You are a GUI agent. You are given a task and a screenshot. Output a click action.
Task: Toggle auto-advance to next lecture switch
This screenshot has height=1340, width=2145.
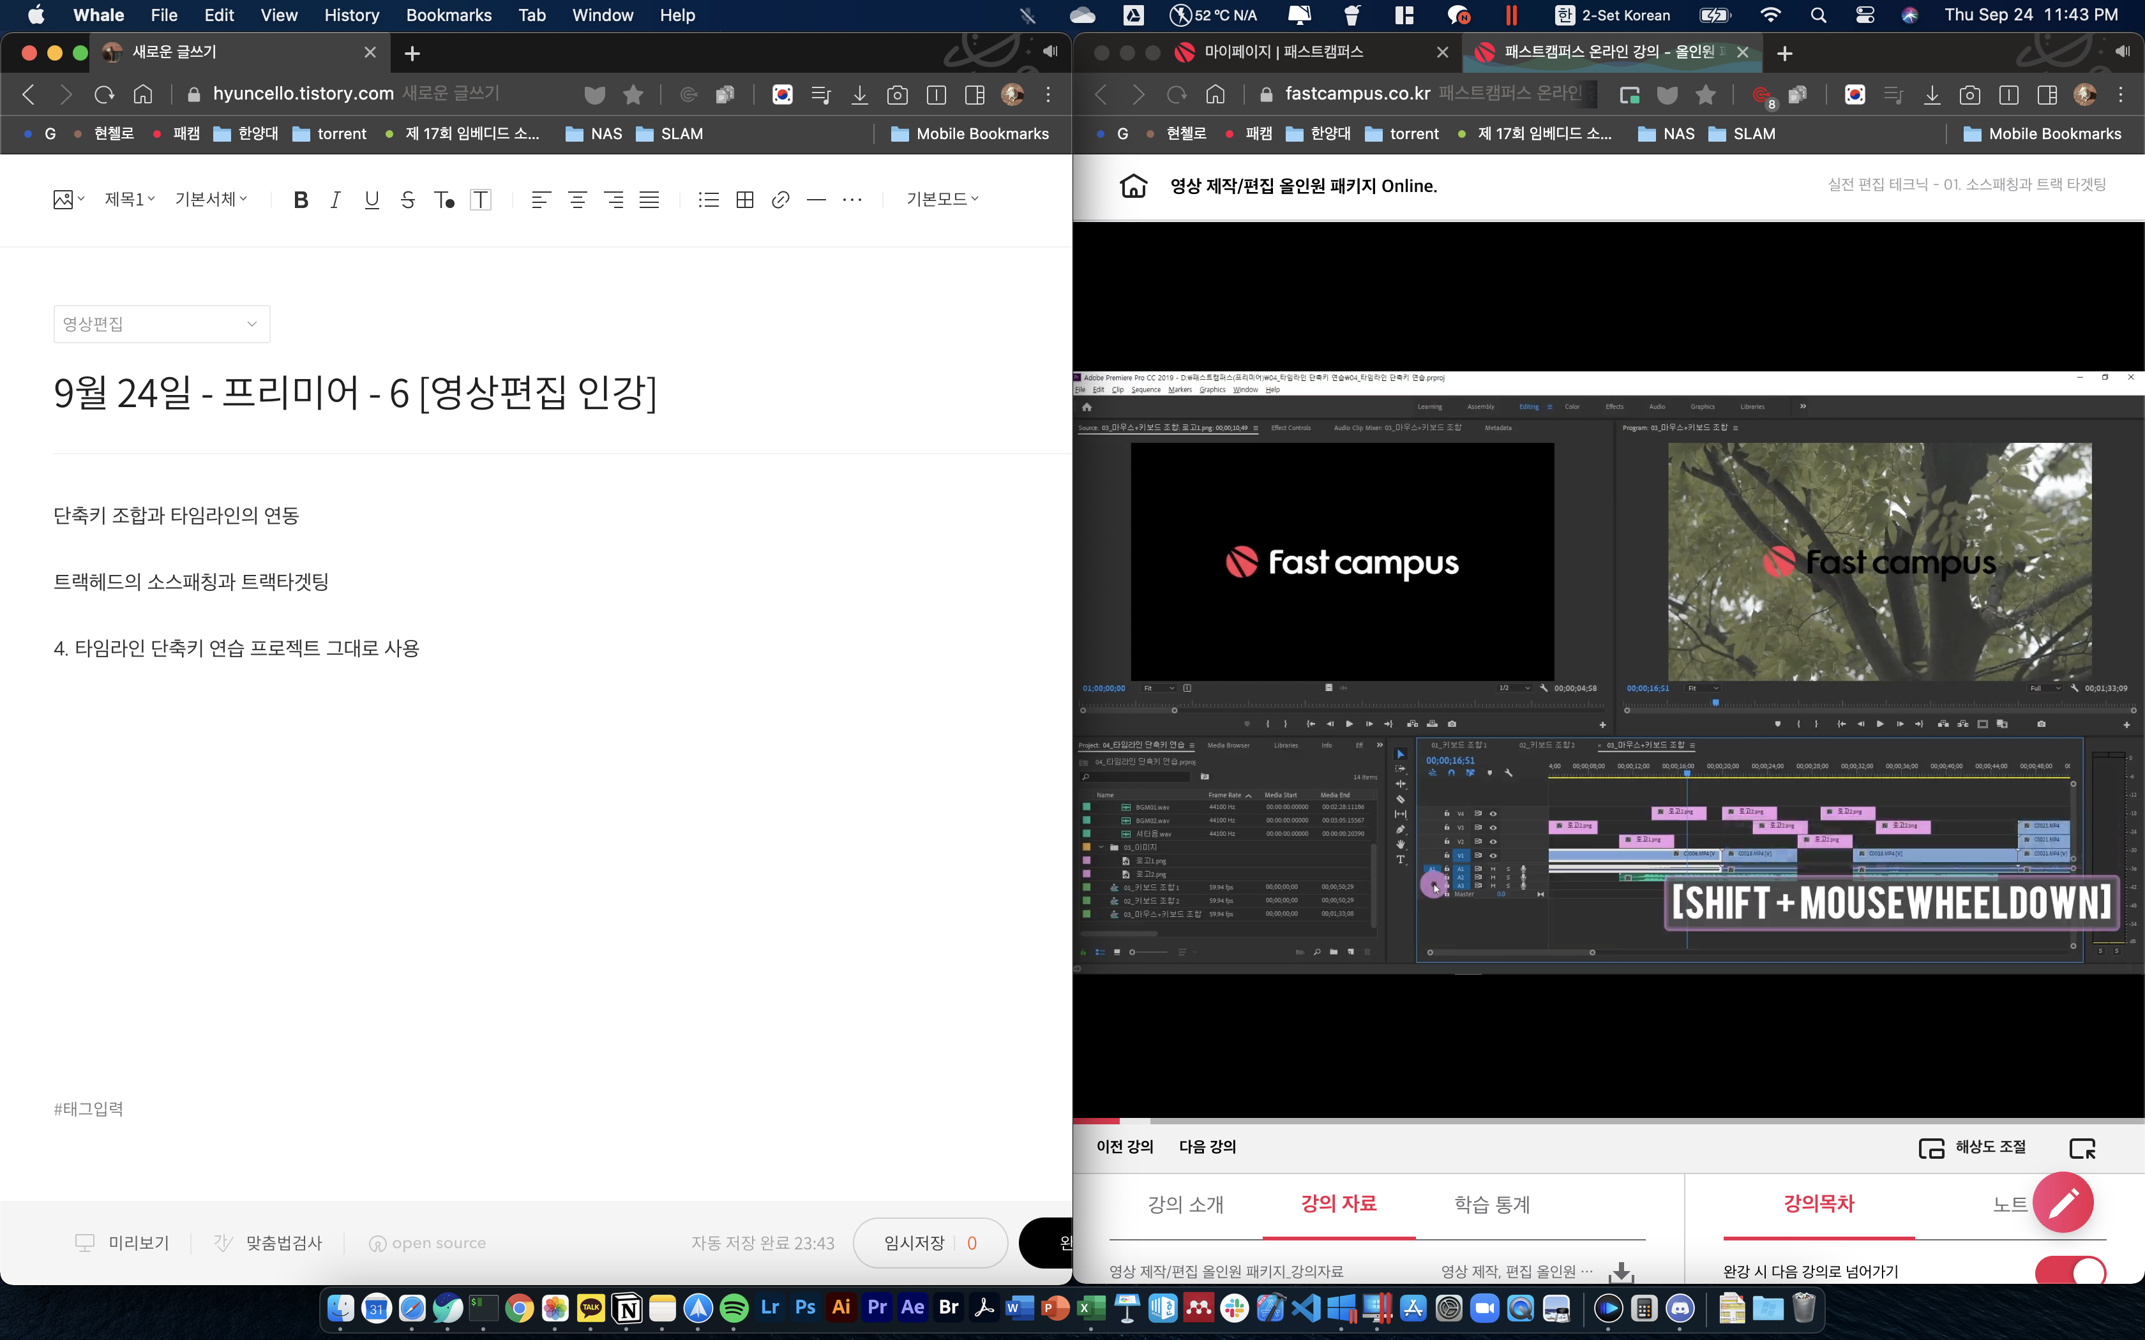coord(2070,1272)
